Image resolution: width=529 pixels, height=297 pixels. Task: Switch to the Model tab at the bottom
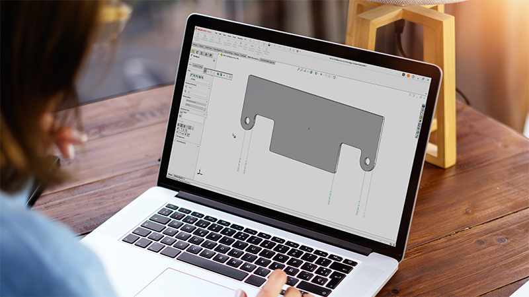(171, 175)
